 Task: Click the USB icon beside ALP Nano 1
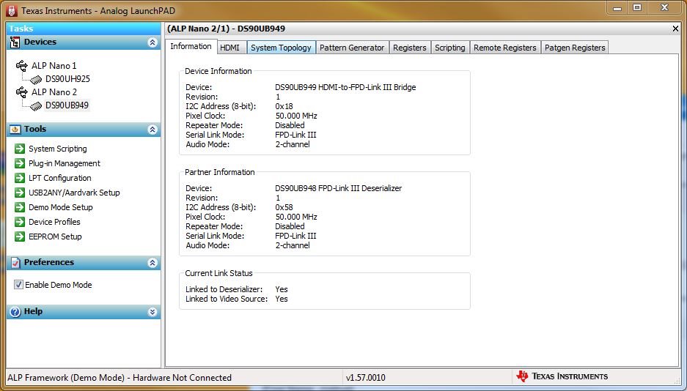pos(21,66)
